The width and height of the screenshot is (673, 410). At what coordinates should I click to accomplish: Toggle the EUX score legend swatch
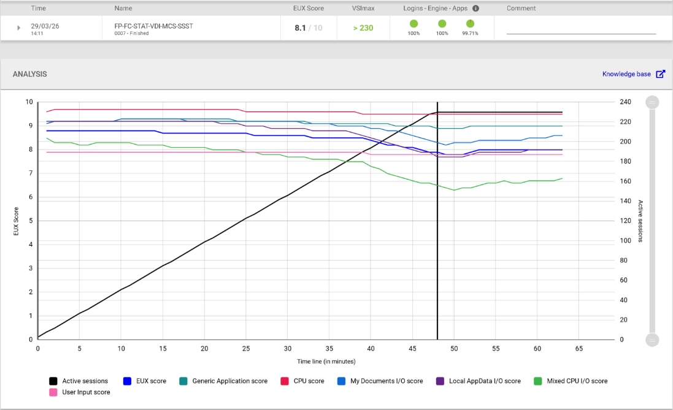point(127,381)
